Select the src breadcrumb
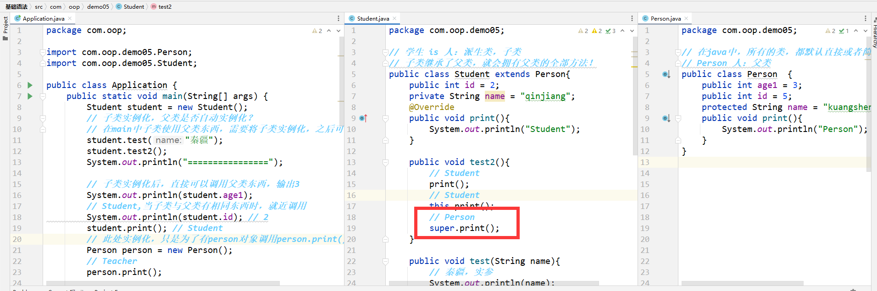Screen dimensions: 877x291 tap(39, 6)
